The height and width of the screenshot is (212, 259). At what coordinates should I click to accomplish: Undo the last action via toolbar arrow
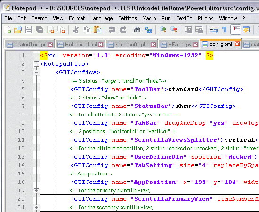point(112,30)
